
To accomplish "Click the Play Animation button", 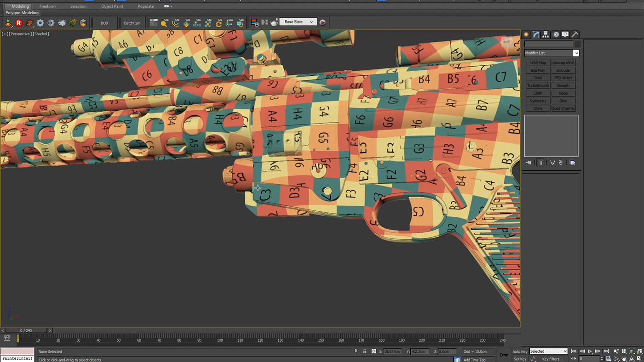I will point(590,351).
